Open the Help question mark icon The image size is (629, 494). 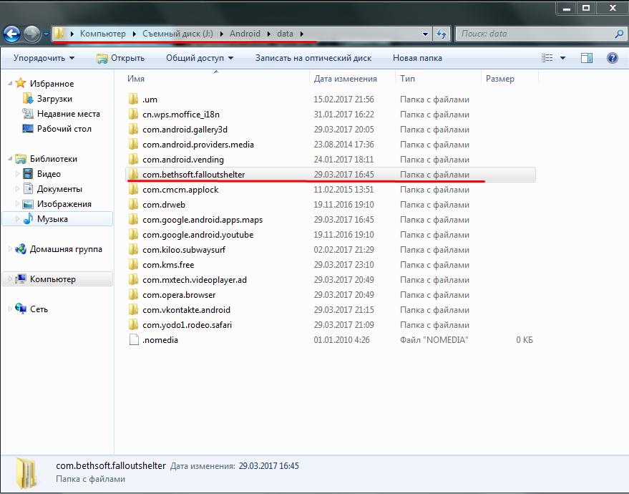(x=612, y=58)
